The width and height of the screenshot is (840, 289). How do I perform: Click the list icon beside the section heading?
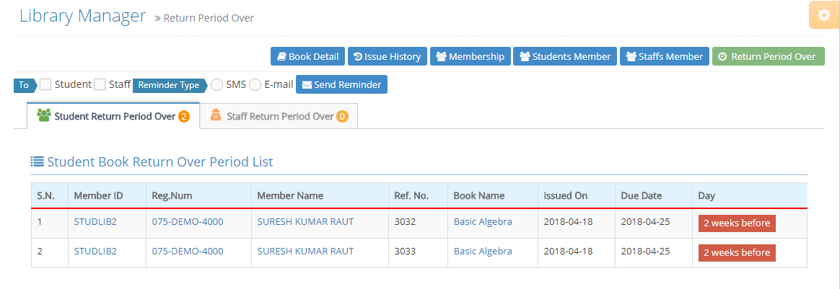coord(37,161)
